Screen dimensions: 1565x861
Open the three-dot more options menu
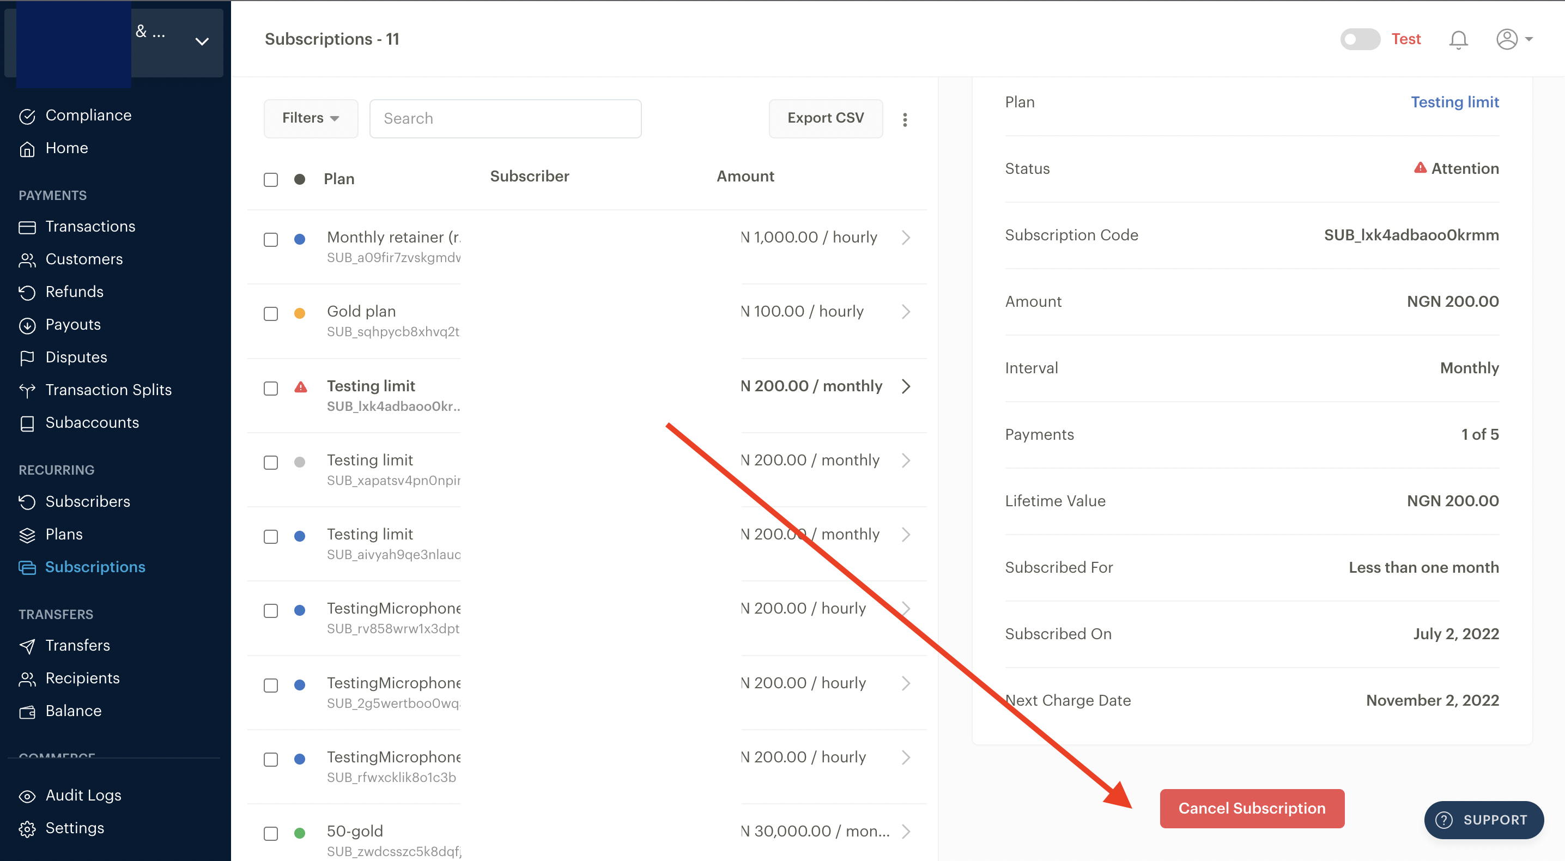tap(905, 120)
